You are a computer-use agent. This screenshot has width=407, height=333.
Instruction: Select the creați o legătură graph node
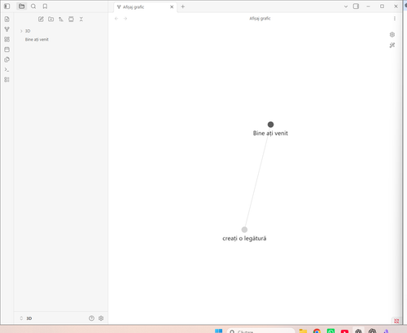(x=244, y=230)
